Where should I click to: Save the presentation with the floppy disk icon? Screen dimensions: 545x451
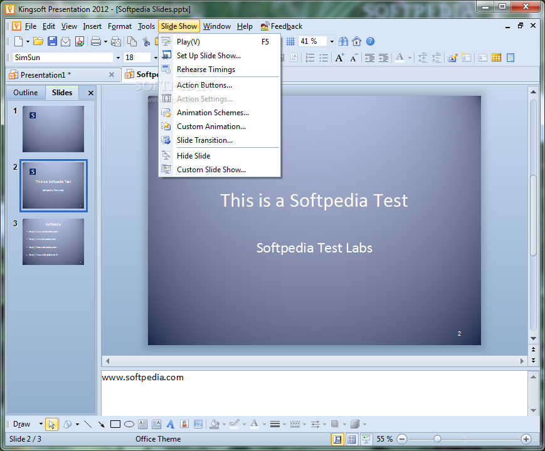(52, 42)
